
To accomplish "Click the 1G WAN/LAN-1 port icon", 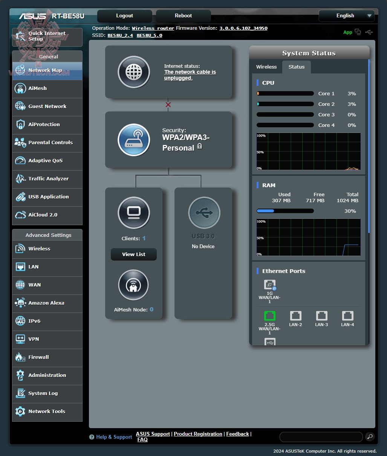I will coord(270,285).
